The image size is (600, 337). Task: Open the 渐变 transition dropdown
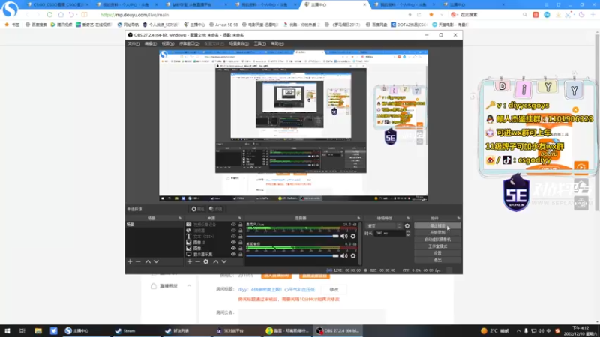384,226
